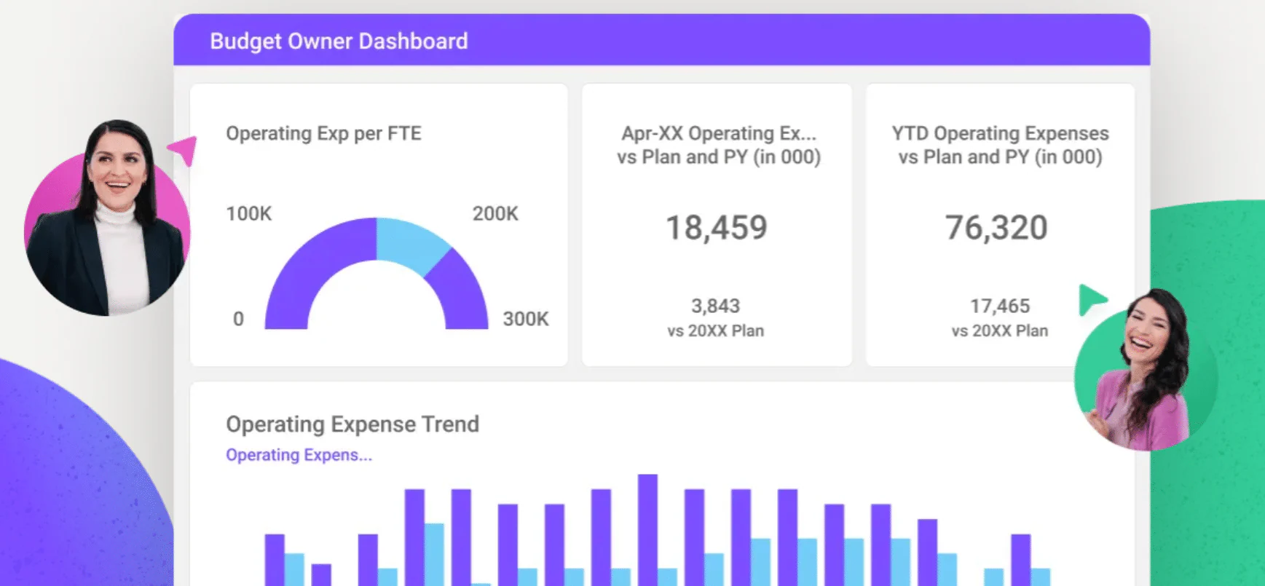Screen dimensions: 1265x586
Task: Select the 300K gauge label
Action: [526, 319]
